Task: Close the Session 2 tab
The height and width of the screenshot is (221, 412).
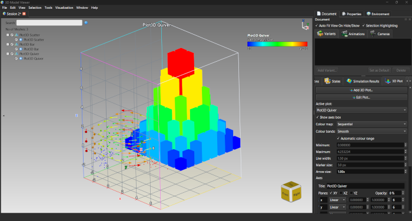Action: coord(24,14)
